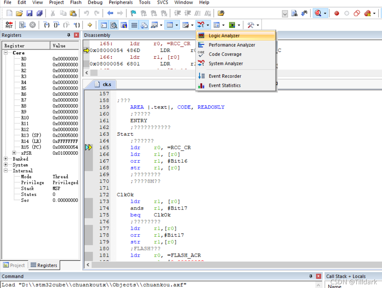
Task: Toggle the Start/Stop Debug Session button
Action: pos(317,13)
